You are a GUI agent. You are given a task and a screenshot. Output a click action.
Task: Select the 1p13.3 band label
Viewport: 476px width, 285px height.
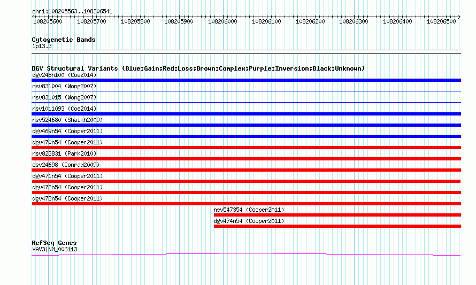42,47
